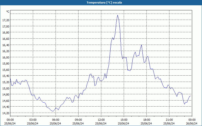Click the °C unit label at axis top
This screenshot has width=202, height=126.
point(8,12)
